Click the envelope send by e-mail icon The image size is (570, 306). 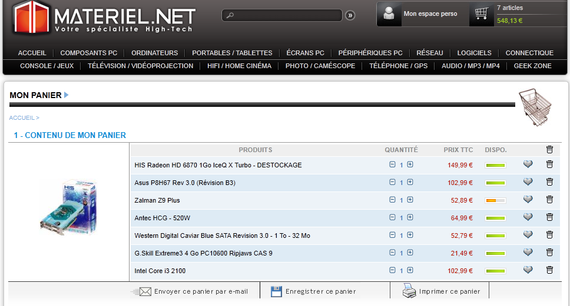(x=144, y=291)
